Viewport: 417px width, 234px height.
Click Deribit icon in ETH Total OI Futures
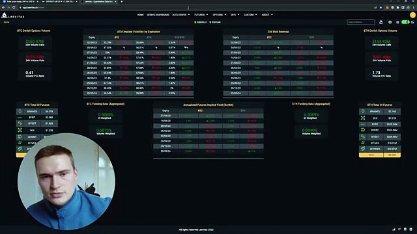(363, 130)
